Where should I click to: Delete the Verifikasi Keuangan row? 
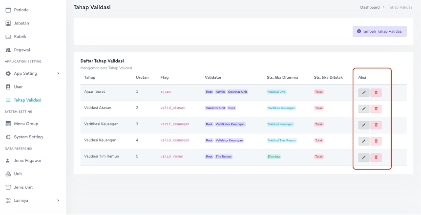(376, 125)
